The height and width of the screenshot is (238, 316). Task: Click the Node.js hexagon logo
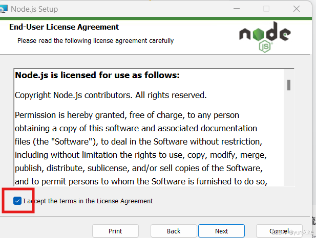point(265,37)
